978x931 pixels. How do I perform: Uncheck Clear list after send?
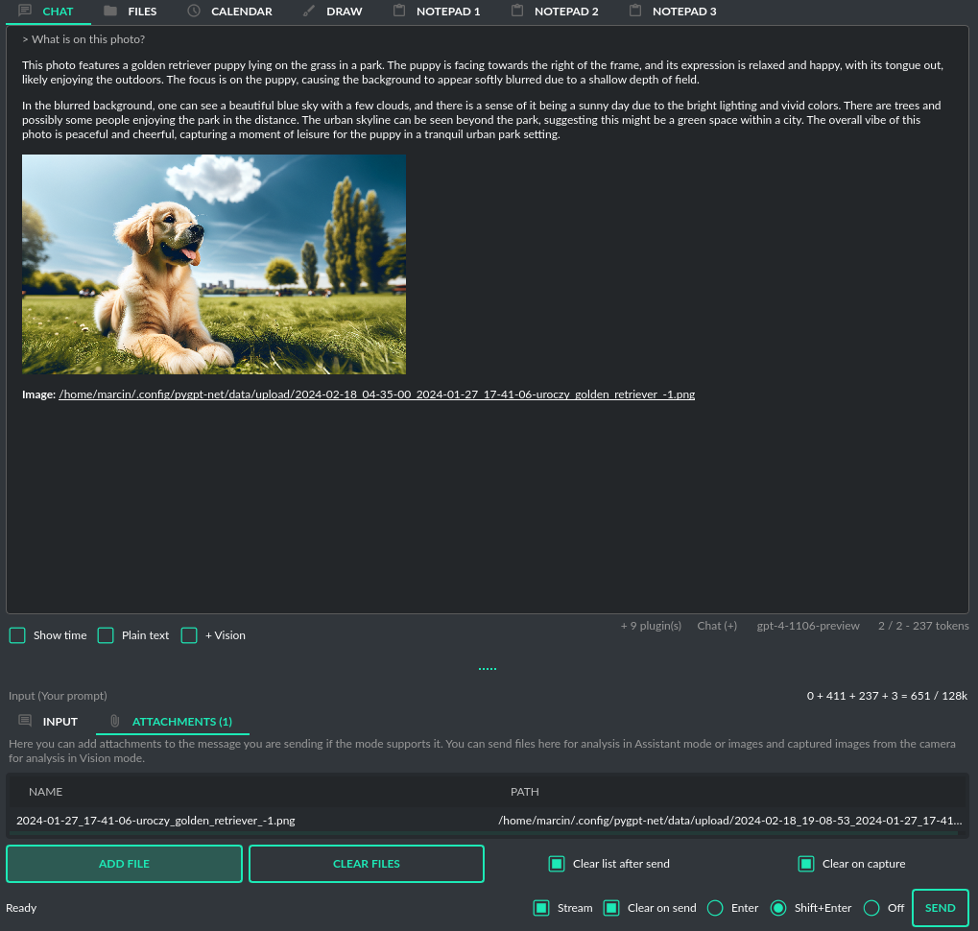pos(557,864)
